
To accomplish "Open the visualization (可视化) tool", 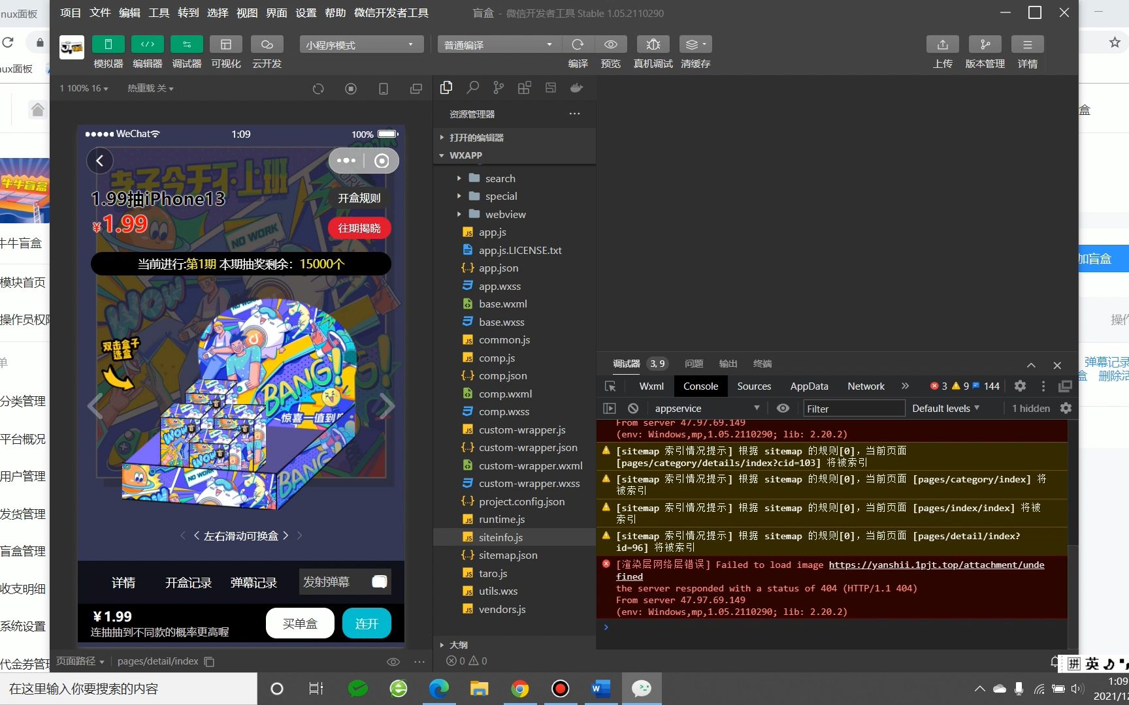I will 226,44.
